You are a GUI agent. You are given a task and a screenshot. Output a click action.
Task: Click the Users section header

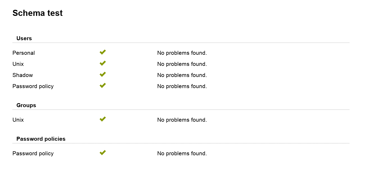pyautogui.click(x=24, y=38)
